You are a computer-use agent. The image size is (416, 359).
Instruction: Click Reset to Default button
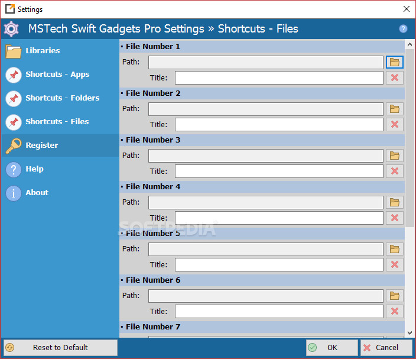[x=60, y=348]
